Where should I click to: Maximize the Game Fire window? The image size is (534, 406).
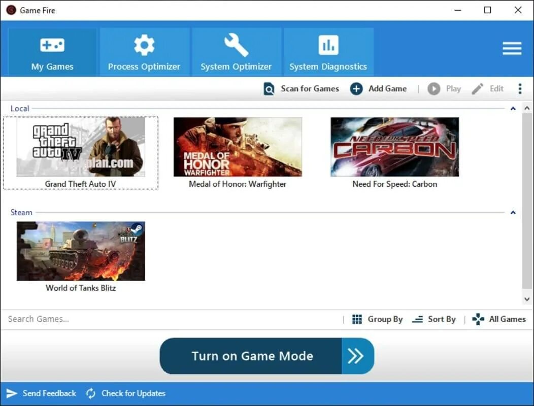coord(488,10)
